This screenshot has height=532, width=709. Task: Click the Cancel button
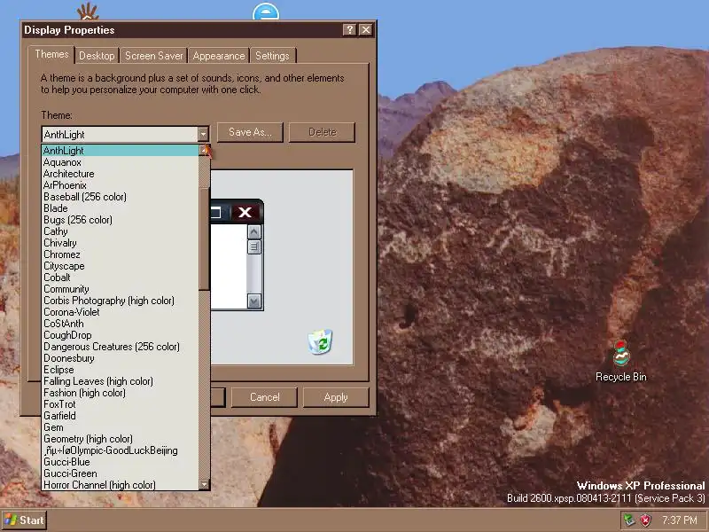[x=264, y=397]
